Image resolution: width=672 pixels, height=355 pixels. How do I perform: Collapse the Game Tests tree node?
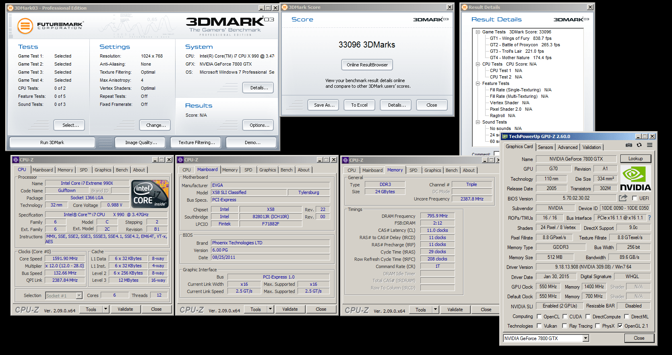click(x=478, y=32)
